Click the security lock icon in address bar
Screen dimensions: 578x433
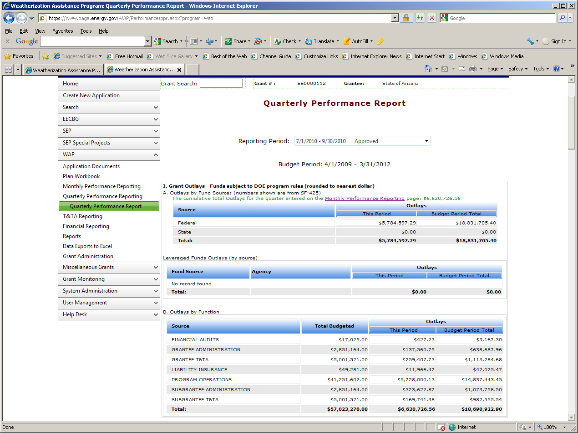tap(406, 18)
